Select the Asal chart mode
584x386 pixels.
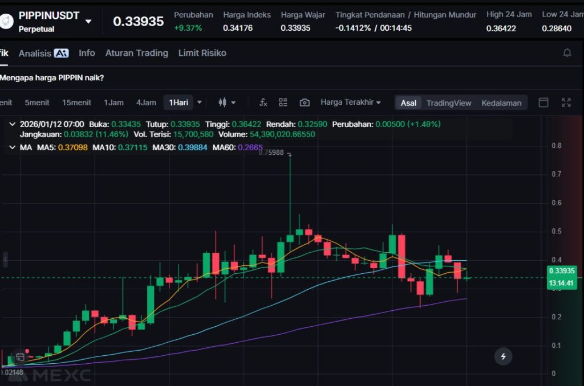pos(408,103)
